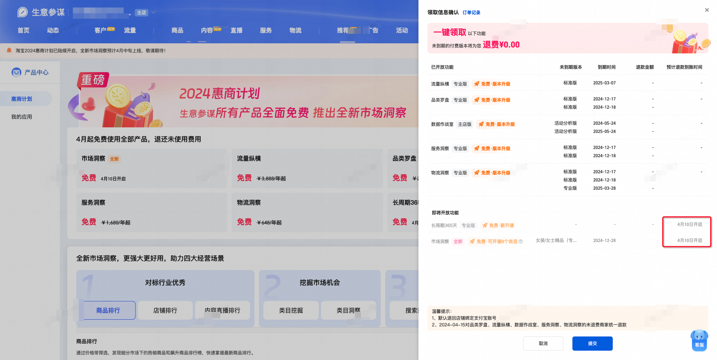Open the 流量纵横 product card

tap(307, 168)
